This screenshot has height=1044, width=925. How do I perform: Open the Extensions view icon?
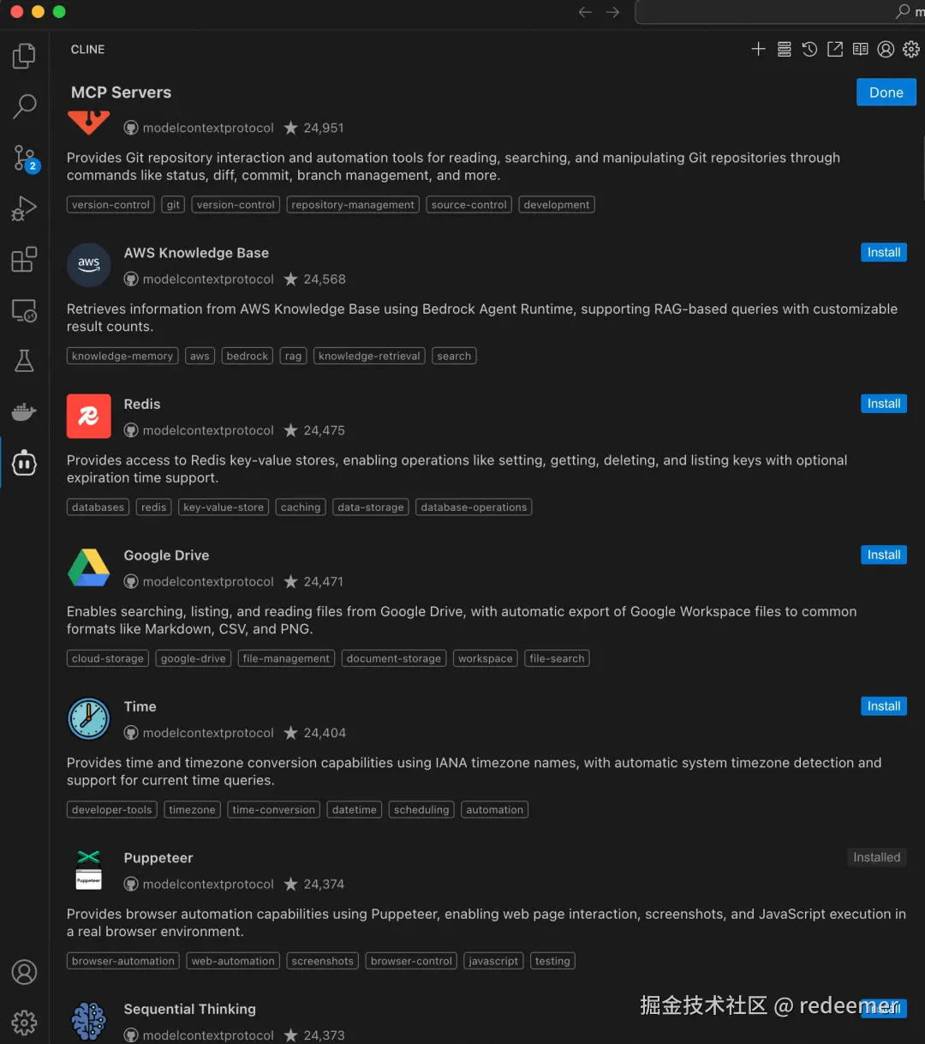tap(24, 259)
